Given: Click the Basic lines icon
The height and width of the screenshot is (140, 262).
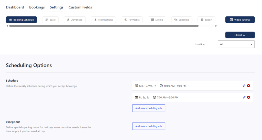Looking at the screenshot, I should 47,20.
